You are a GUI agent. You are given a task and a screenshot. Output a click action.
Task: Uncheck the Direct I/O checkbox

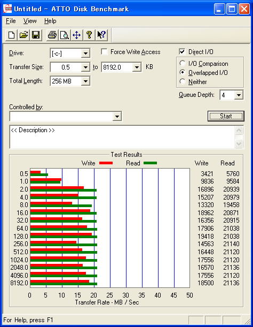tap(182, 51)
